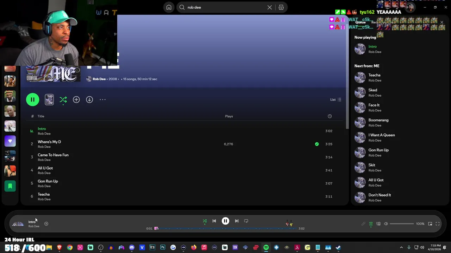
Task: Add ME album to Your Library
Action: [x=76, y=100]
